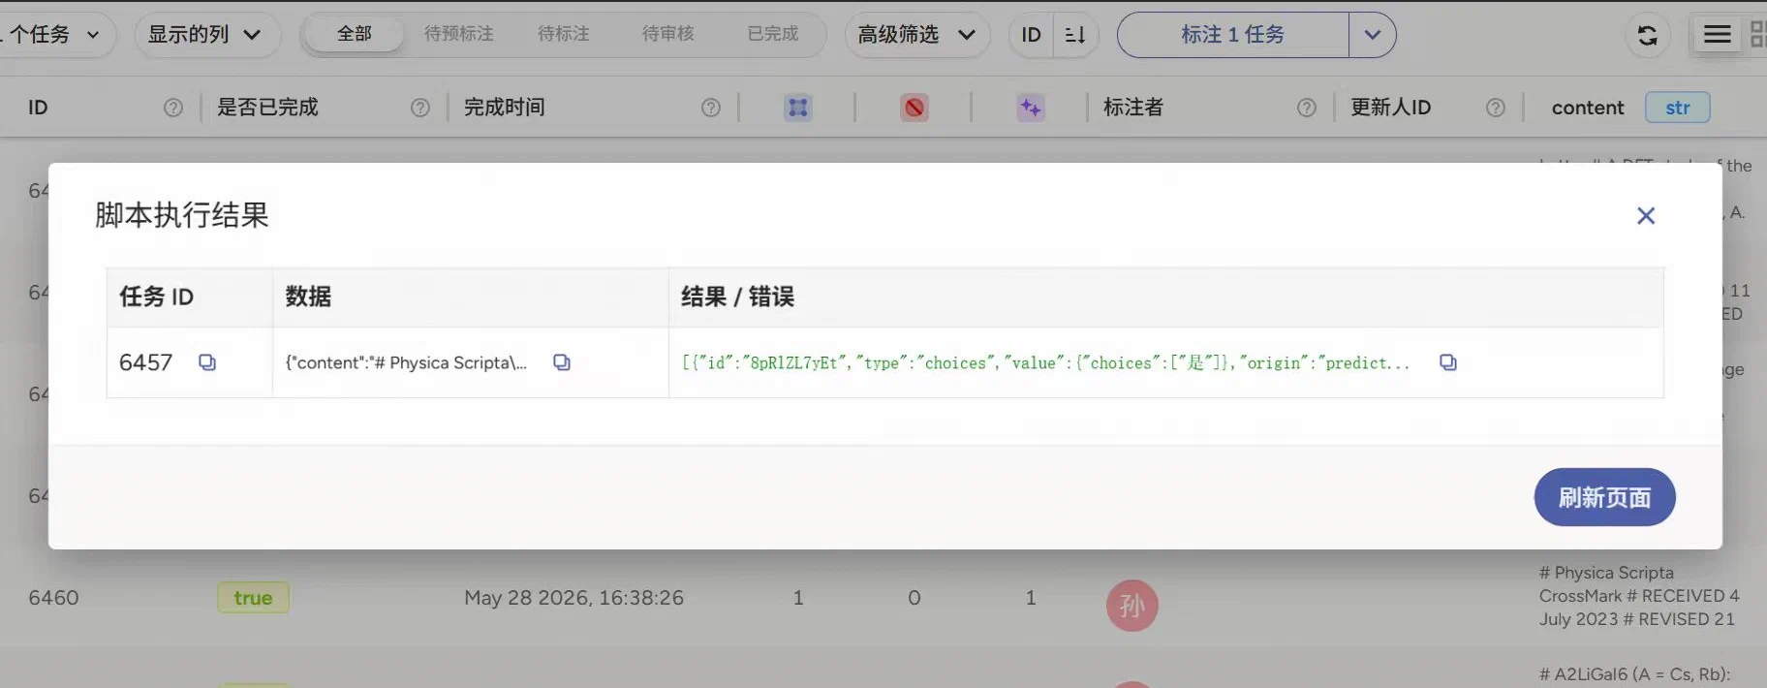Click the 完成时间 column header
This screenshot has height=688, width=1767.
pyautogui.click(x=504, y=108)
